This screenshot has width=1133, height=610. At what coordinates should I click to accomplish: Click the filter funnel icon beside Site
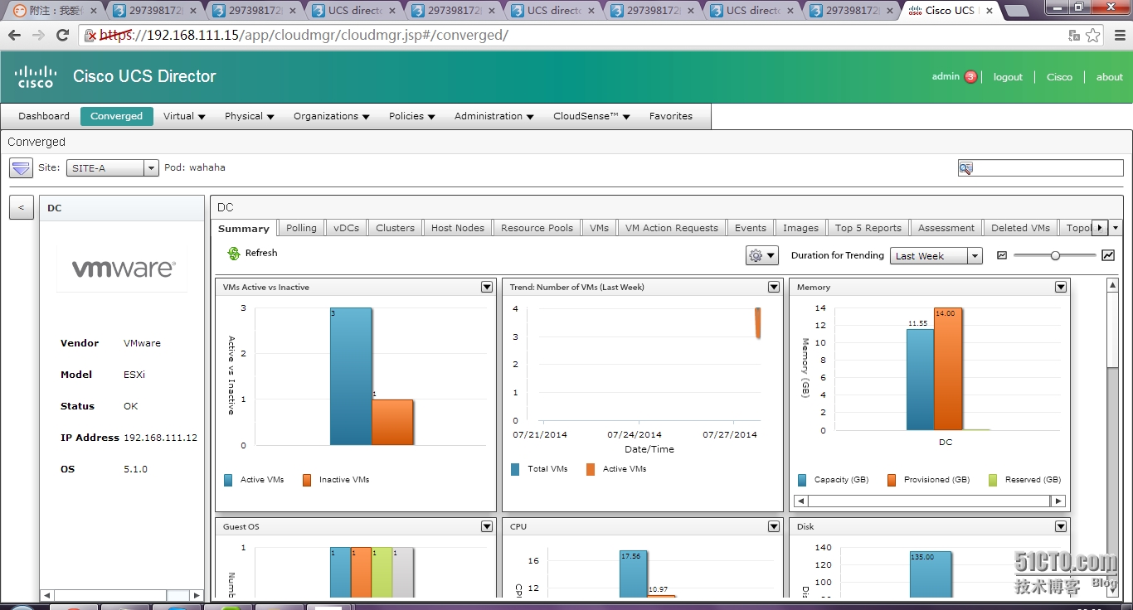coord(21,167)
